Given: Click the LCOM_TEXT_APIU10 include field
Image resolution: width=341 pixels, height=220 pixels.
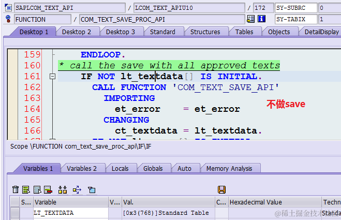Looking at the screenshot, I should (189, 8).
